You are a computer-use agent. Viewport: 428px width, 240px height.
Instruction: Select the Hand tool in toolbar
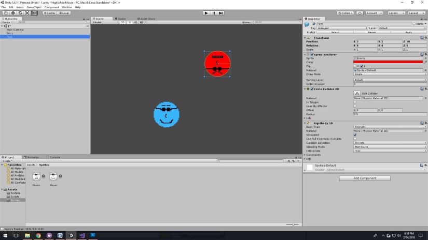click(x=5, y=13)
